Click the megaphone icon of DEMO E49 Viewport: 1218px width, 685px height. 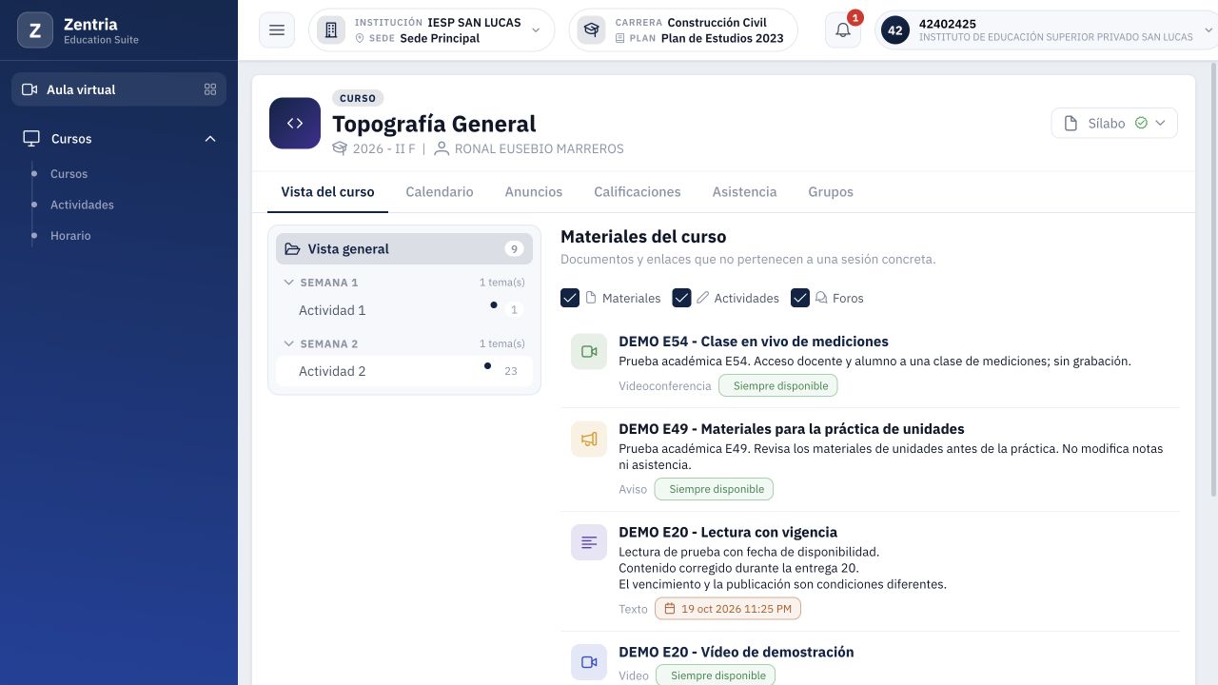(x=589, y=439)
